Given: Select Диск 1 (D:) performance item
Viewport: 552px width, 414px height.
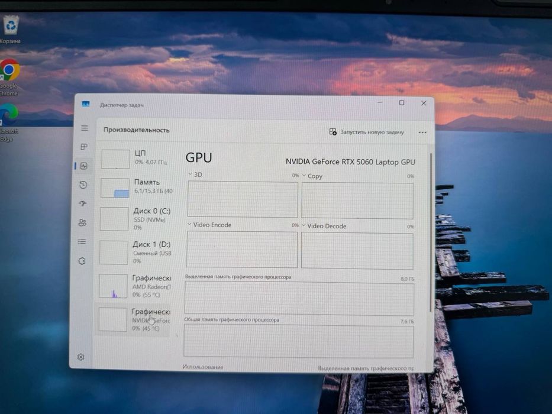Looking at the screenshot, I should 134,253.
